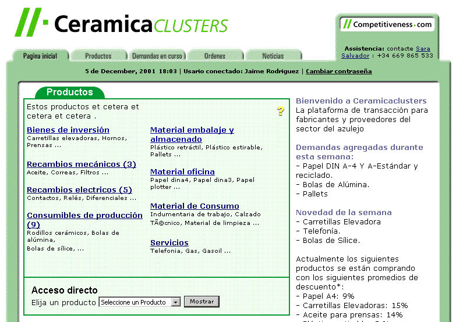The image size is (456, 322).
Task: Select the Material oficina category
Action: pyautogui.click(x=182, y=171)
